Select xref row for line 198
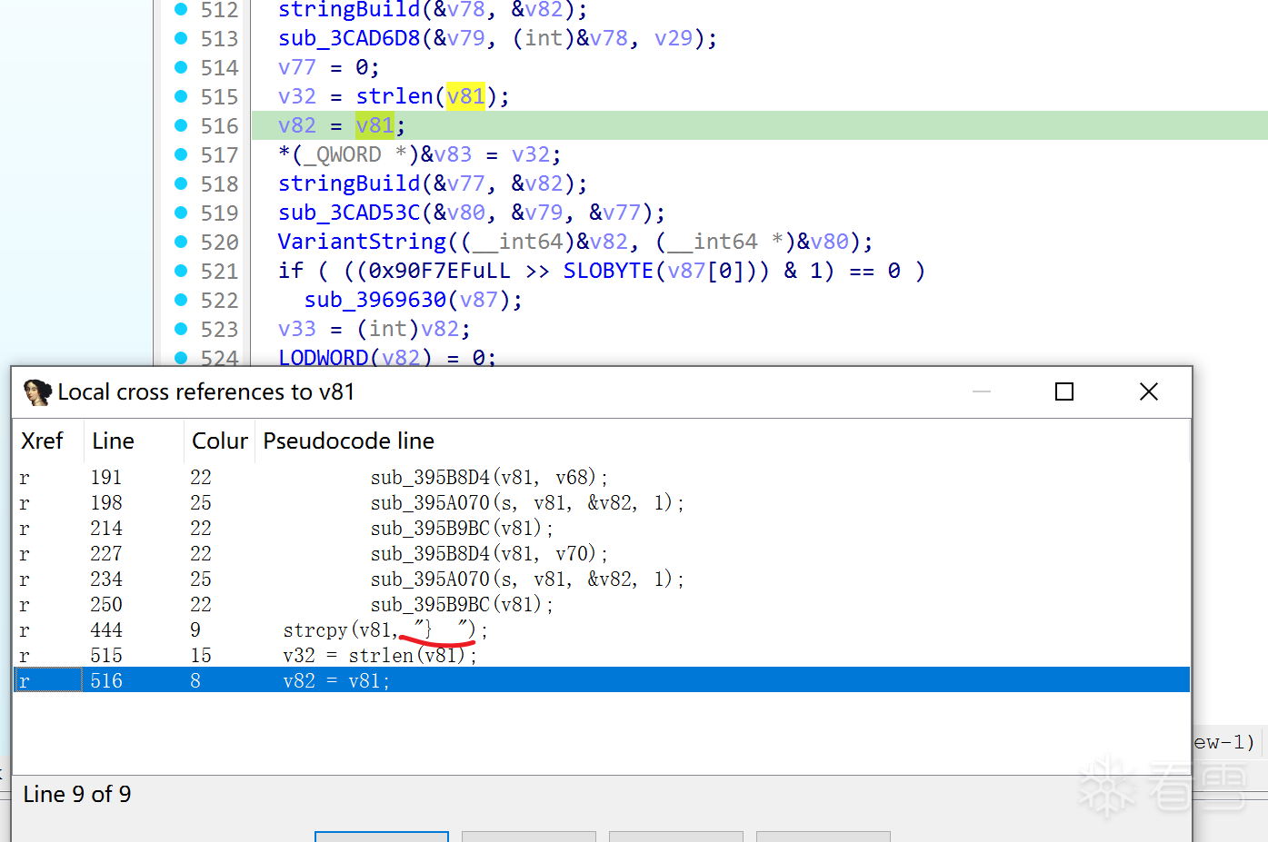Image resolution: width=1268 pixels, height=842 pixels. (x=602, y=502)
